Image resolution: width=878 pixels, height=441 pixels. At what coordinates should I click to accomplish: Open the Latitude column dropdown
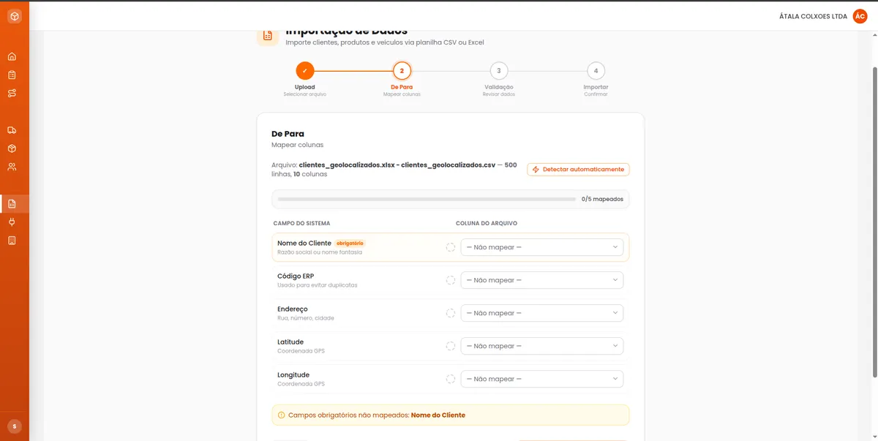(542, 346)
